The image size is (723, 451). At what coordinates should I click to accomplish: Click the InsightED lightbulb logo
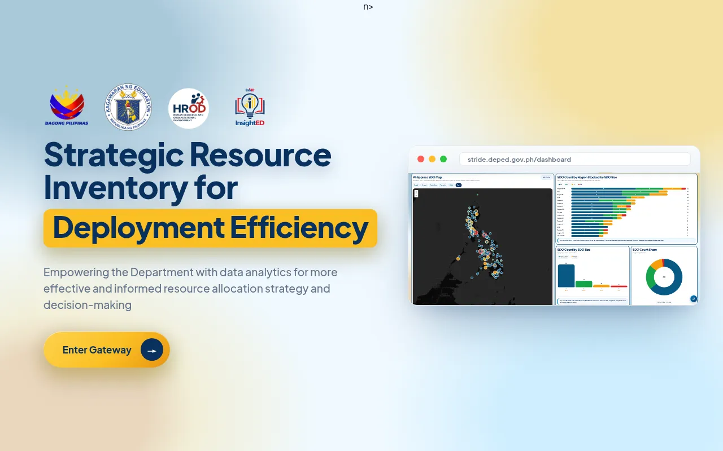tap(250, 107)
